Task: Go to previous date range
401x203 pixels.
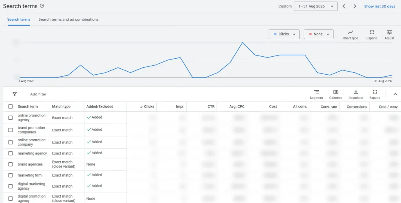Action: (344, 6)
